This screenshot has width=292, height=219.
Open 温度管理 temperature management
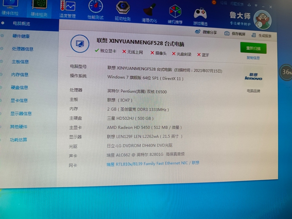[x=67, y=9]
